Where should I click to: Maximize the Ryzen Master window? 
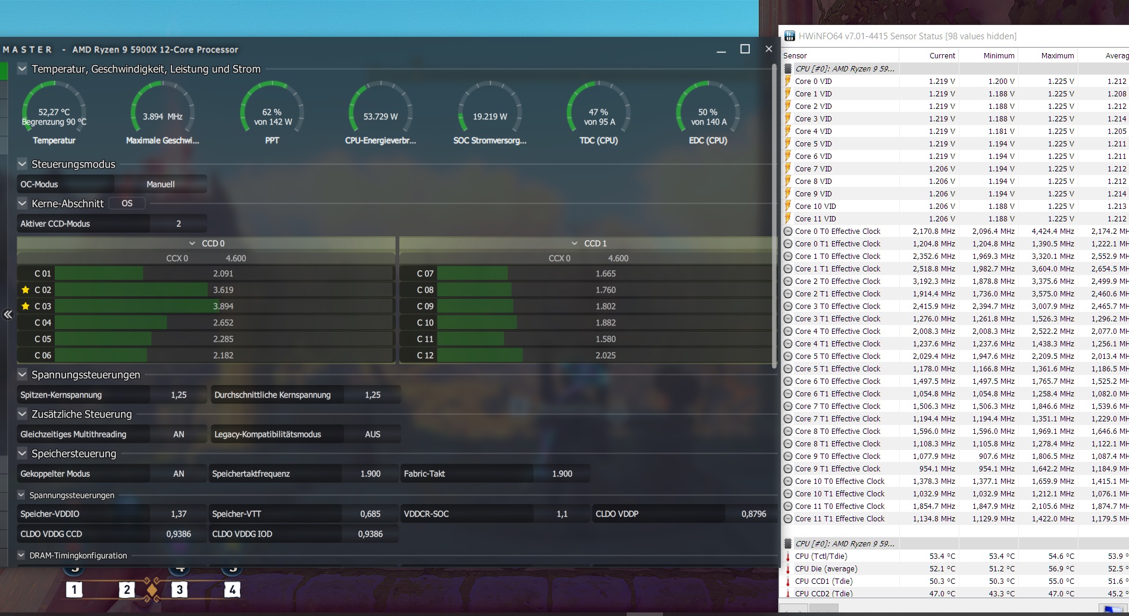click(x=745, y=49)
